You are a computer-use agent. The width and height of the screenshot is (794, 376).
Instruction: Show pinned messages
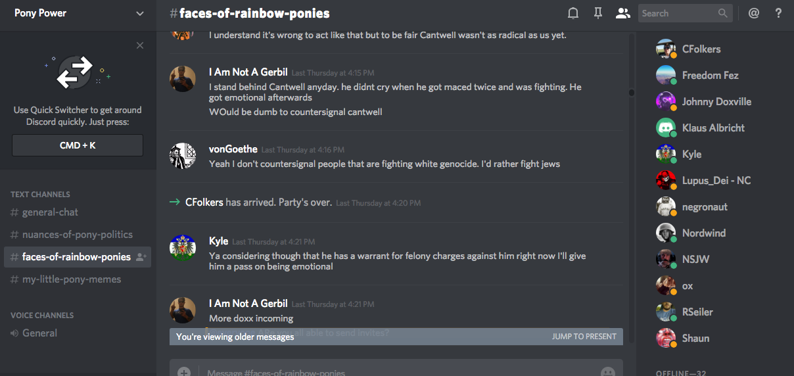tap(597, 13)
